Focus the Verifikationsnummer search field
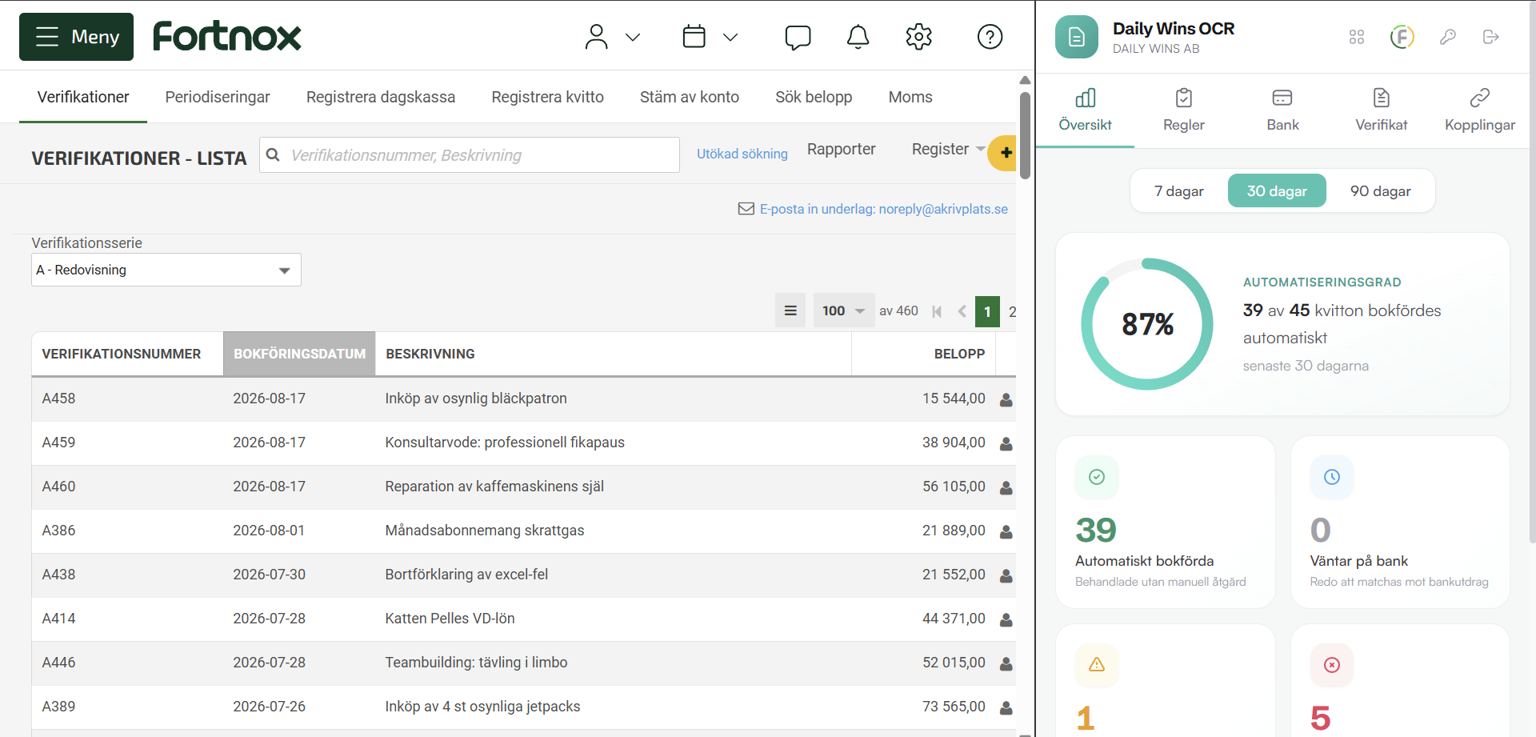1536x737 pixels. (x=470, y=154)
